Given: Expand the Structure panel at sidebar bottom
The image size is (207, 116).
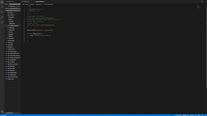Looking at the screenshot, I should click(13, 113).
